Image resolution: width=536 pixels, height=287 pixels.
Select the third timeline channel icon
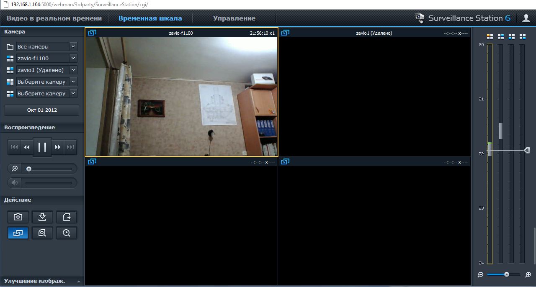tap(512, 37)
